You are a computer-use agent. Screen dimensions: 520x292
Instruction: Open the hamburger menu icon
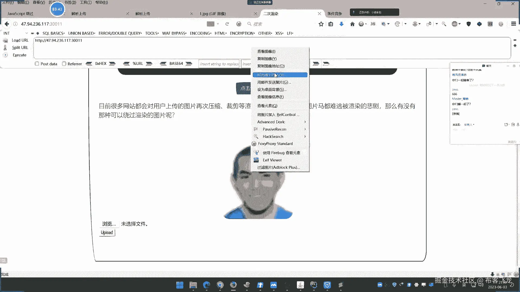click(513, 24)
